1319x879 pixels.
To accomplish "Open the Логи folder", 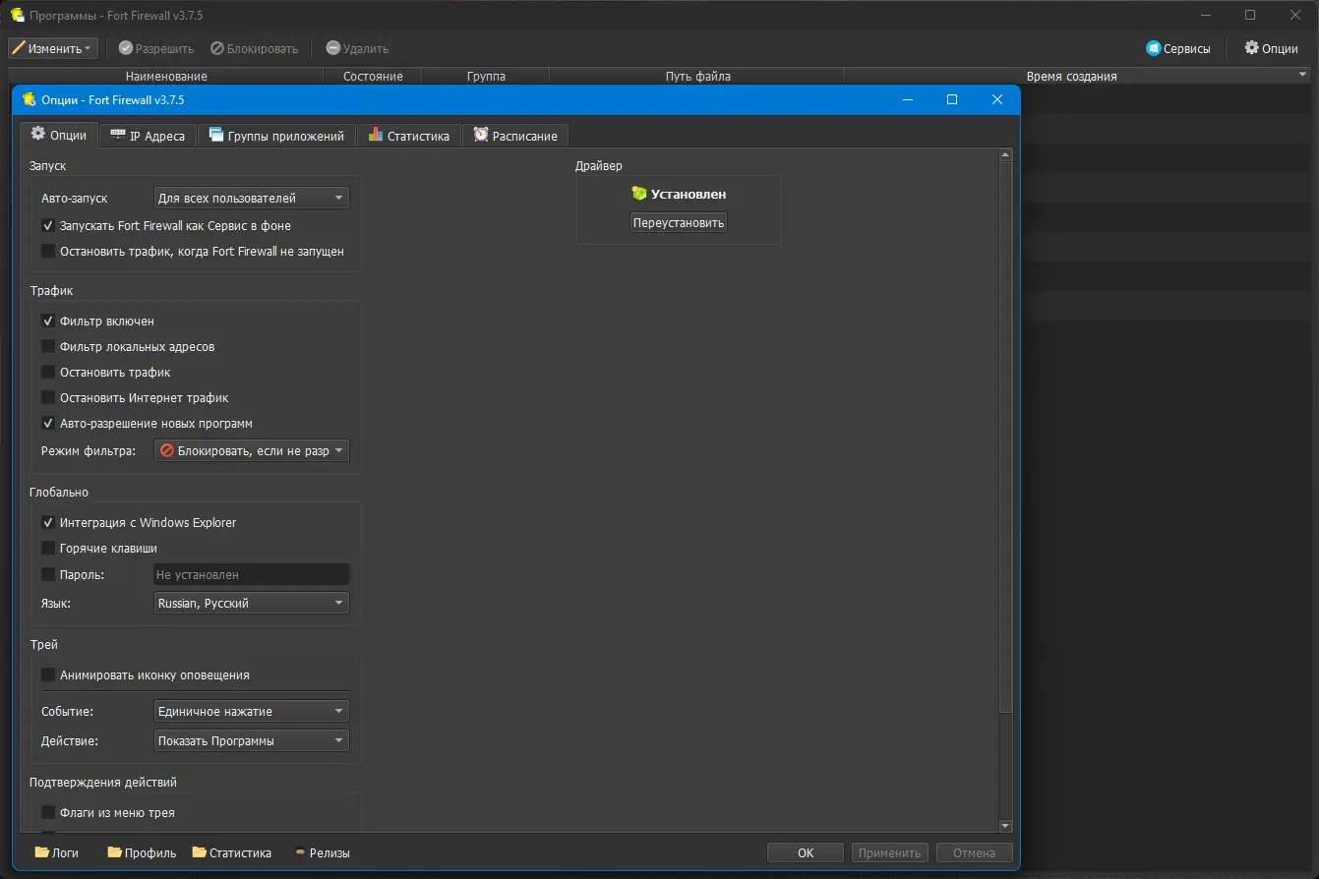I will tap(56, 852).
